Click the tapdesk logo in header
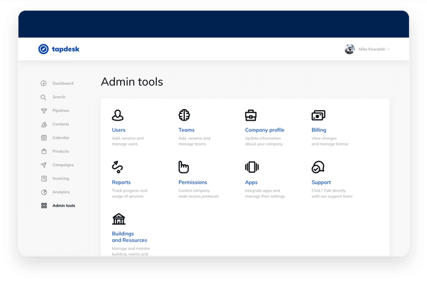This screenshot has width=427, height=281. [59, 49]
